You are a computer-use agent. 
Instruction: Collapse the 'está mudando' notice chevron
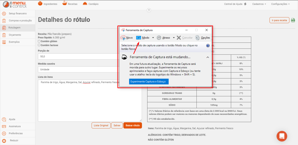[207, 57]
